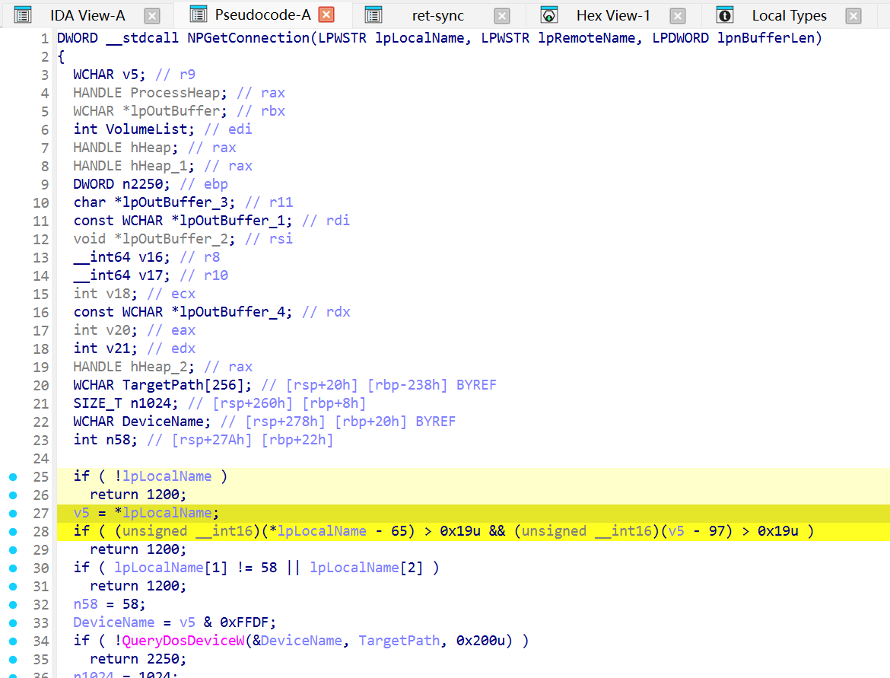Viewport: 890px width, 678px height.
Task: Close the Hex View-1 tab
Action: (x=678, y=16)
